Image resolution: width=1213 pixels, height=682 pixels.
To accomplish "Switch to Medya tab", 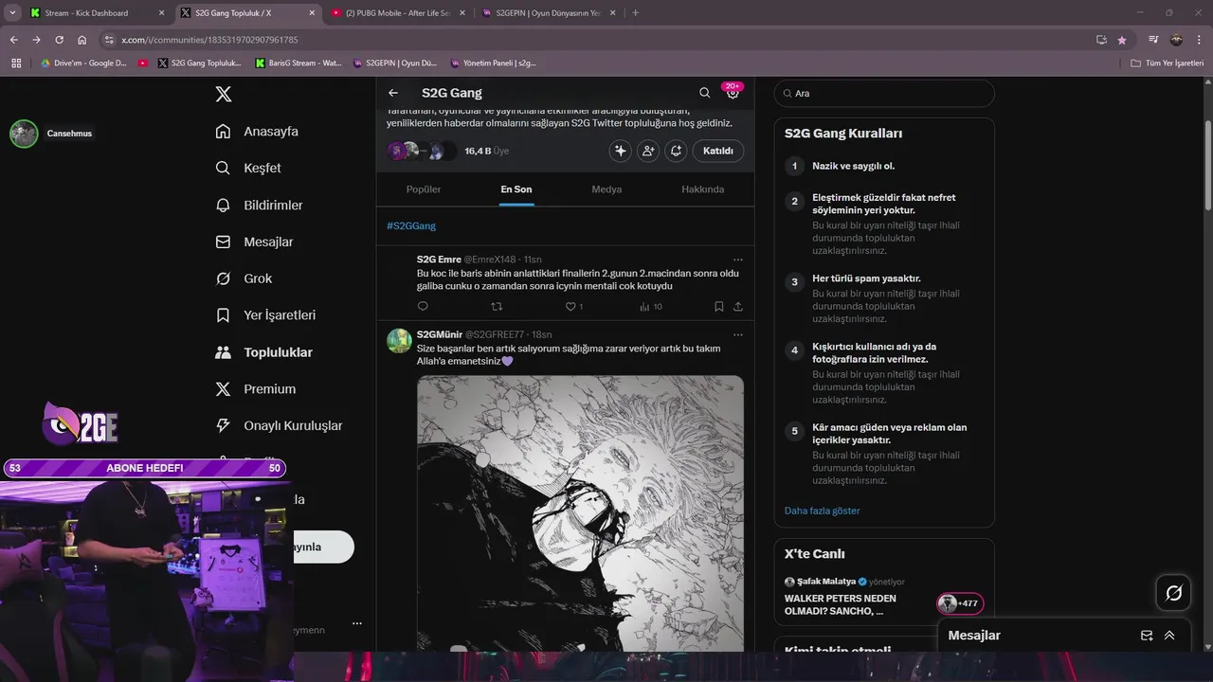I will tap(606, 188).
